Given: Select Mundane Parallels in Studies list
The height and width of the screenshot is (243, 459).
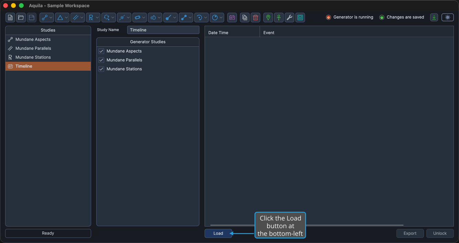Looking at the screenshot, I should [48, 48].
